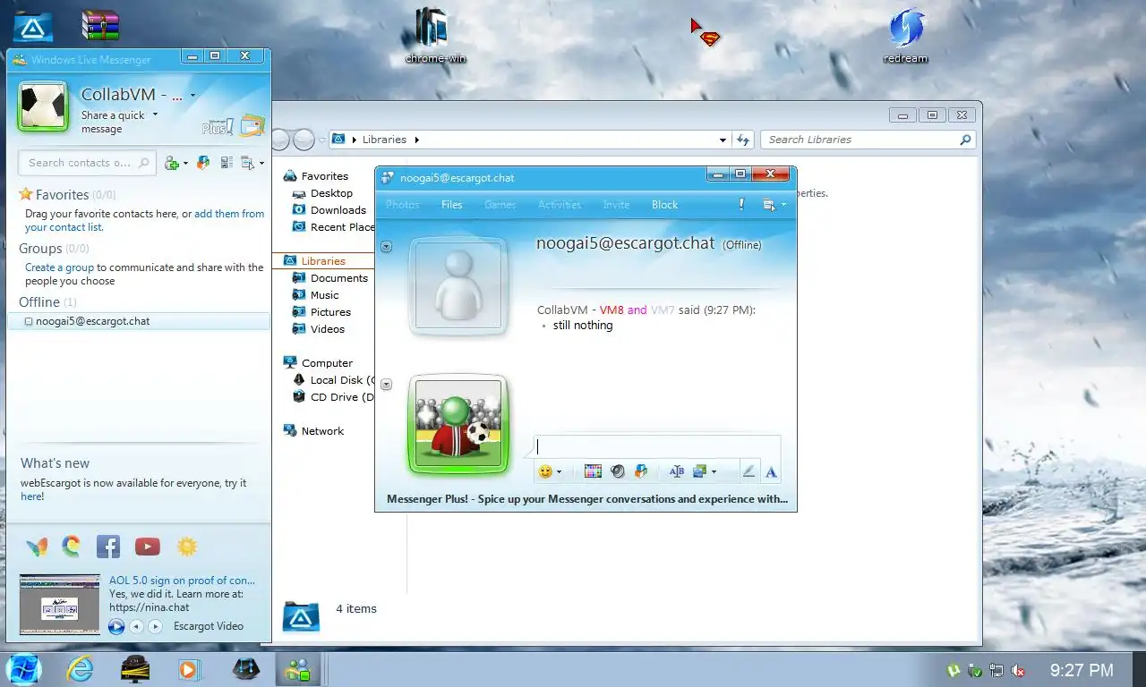Click the Files tab in chat window
The height and width of the screenshot is (687, 1146).
pos(452,205)
